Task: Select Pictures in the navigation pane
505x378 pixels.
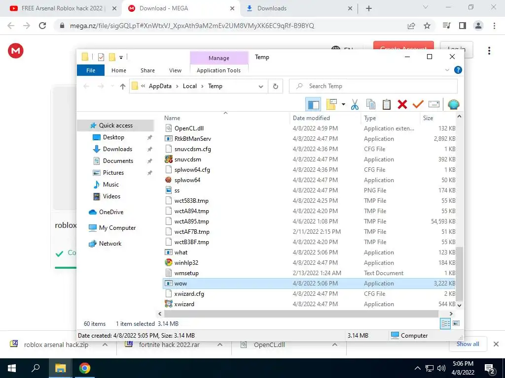Action: 113,173
